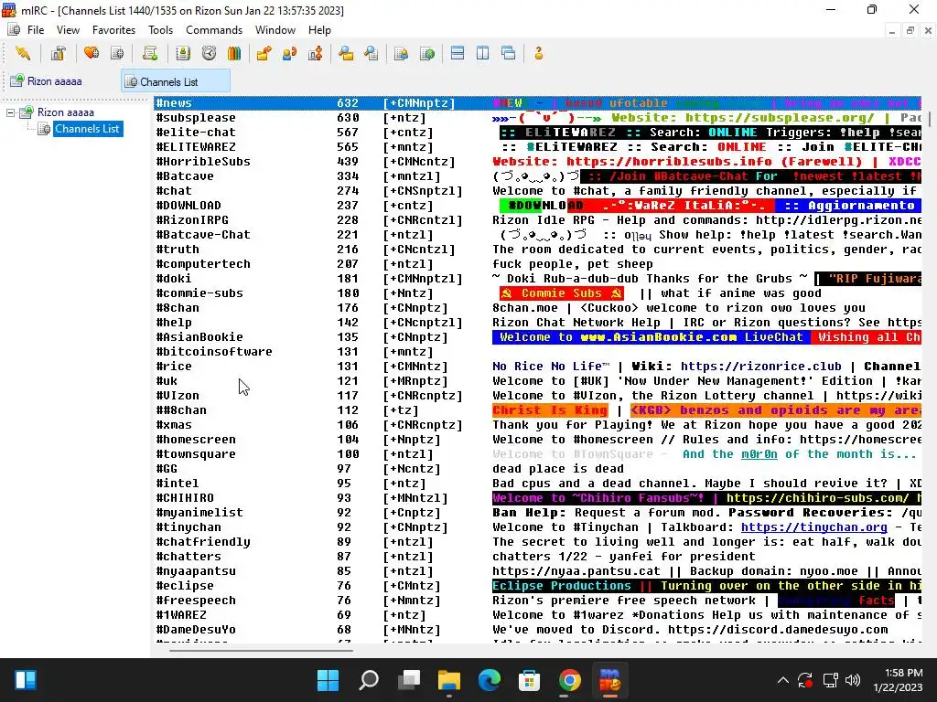Screen dimensions: 937x702
Task: Open the Window menu
Action: (275, 30)
